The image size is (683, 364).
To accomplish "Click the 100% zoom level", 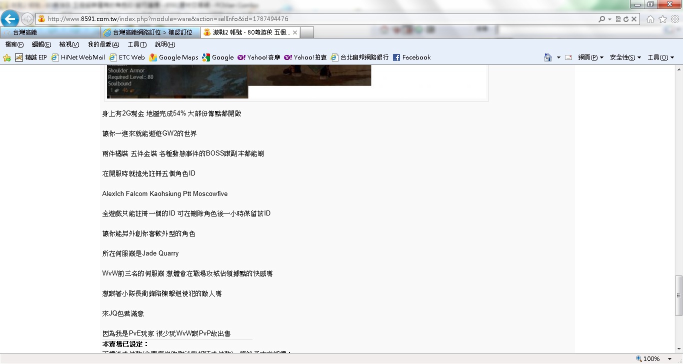I will tap(651, 358).
